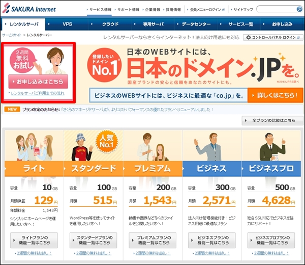Image resolution: width=305 pixels, height=265 pixels.
Task: Click the 500GB capacity value of ビジネスプロ
Action: (285, 188)
